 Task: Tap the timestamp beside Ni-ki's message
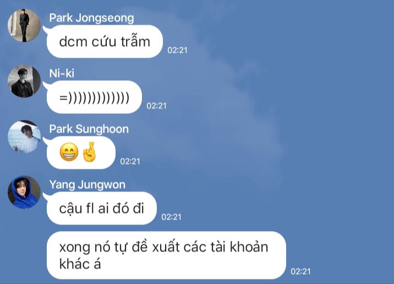pyautogui.click(x=156, y=106)
